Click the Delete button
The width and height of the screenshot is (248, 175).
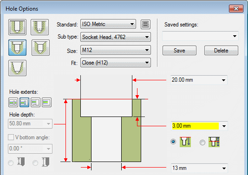221,51
